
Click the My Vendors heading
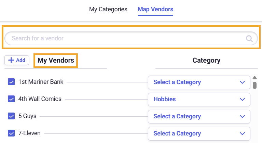pos(56,61)
